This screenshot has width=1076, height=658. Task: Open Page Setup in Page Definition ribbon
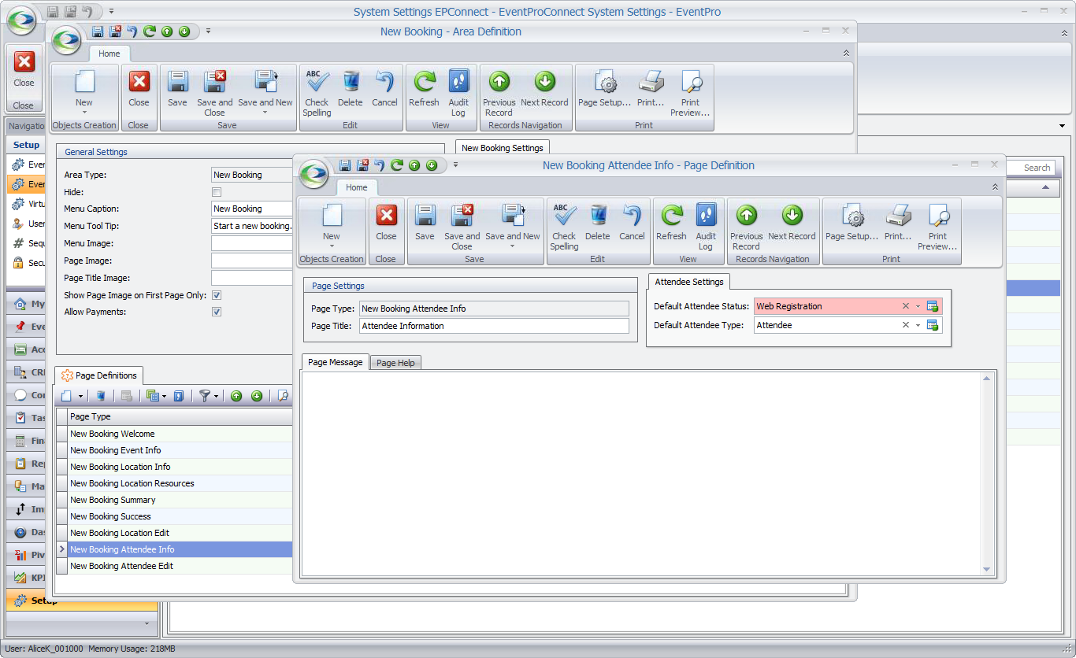[x=852, y=224]
